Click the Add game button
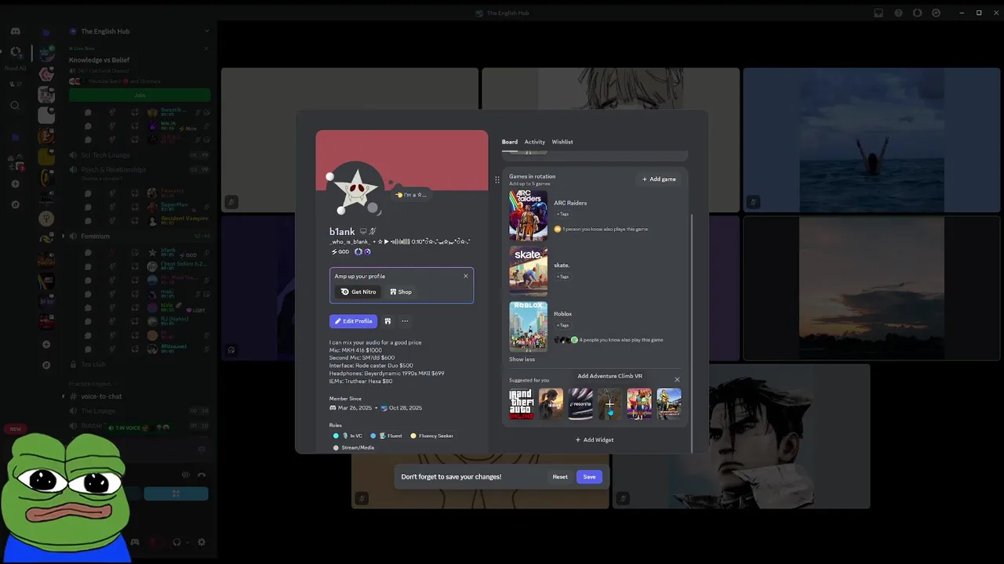 coord(659,179)
